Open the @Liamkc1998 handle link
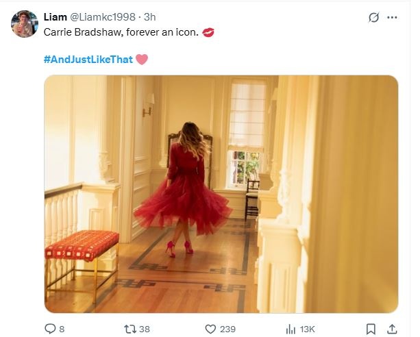 tap(103, 17)
